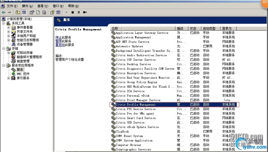
Task: Click the 本地用户和组 icon in the tree
Action: click(13, 36)
